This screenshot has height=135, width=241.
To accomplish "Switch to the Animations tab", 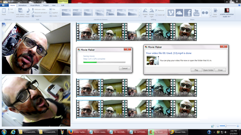I will (x=22, y=5).
